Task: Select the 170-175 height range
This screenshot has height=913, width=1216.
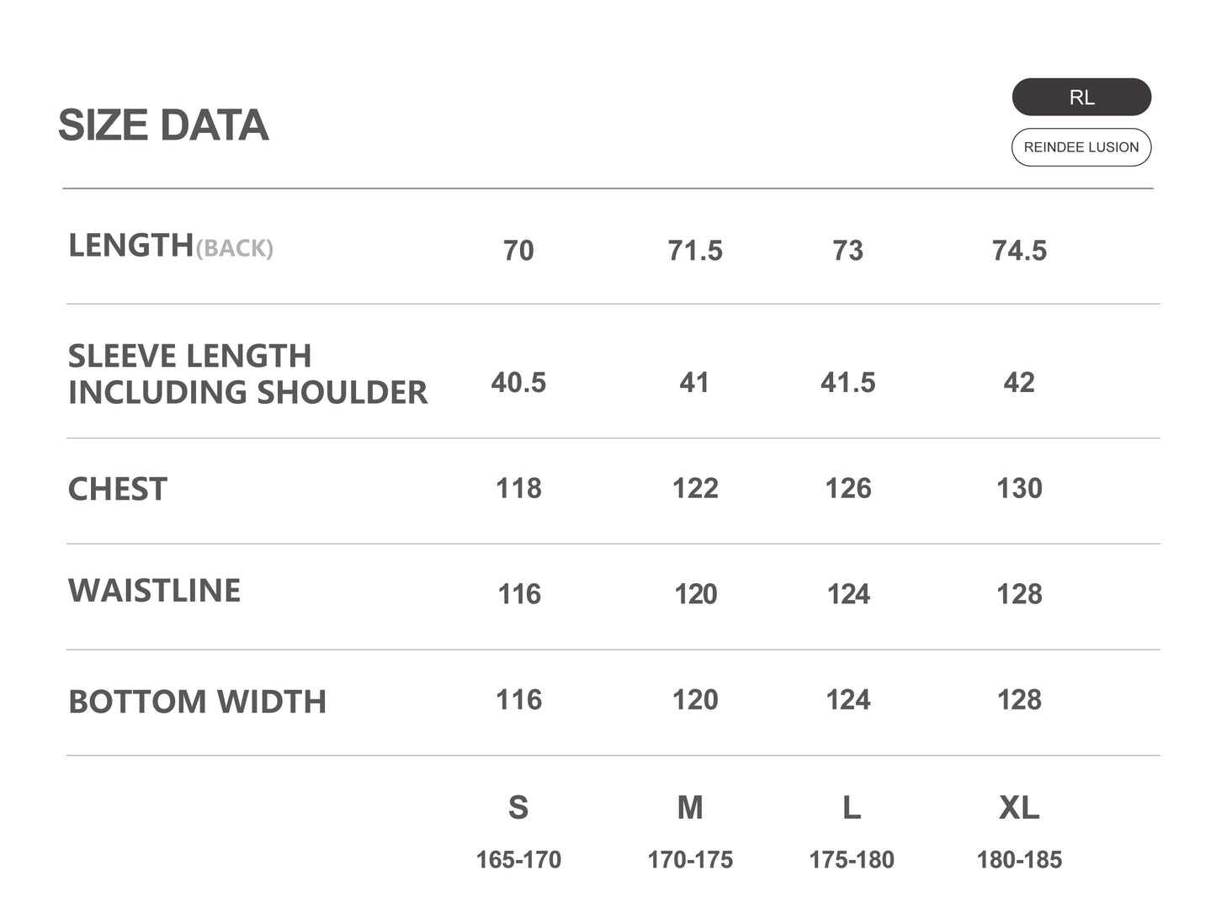Action: click(x=690, y=860)
